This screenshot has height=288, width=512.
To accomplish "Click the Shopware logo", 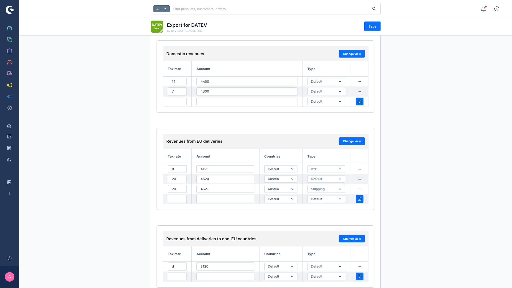I will click(x=10, y=10).
